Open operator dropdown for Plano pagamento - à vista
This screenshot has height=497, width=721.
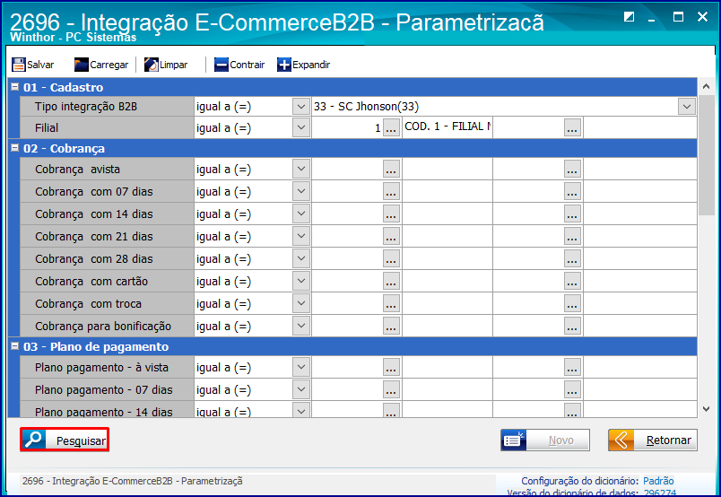click(x=301, y=367)
